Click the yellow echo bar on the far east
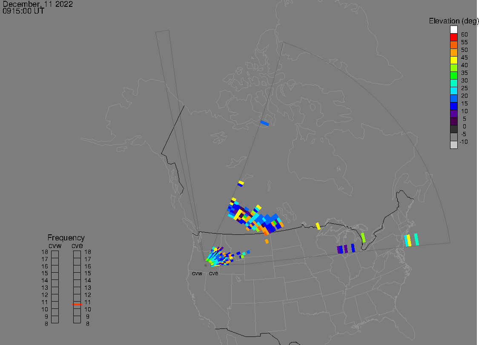 409,240
